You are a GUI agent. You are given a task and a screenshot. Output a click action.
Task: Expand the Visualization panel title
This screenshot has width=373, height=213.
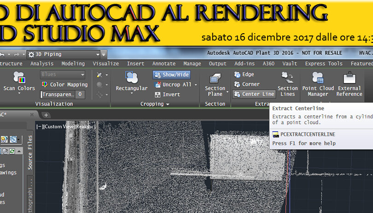click(54, 104)
